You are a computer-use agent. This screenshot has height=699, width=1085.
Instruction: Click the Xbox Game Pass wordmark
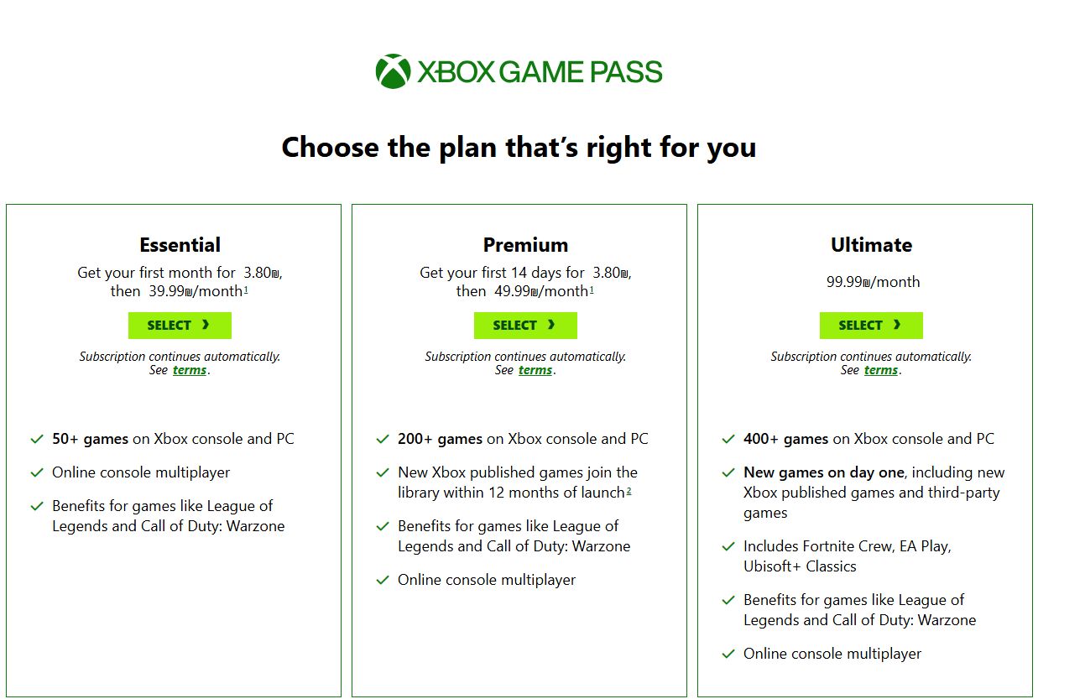tap(540, 72)
